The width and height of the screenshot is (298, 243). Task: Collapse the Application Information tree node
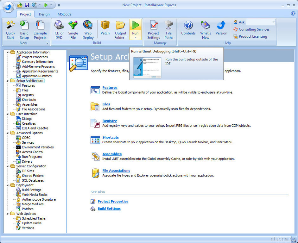click(x=7, y=52)
